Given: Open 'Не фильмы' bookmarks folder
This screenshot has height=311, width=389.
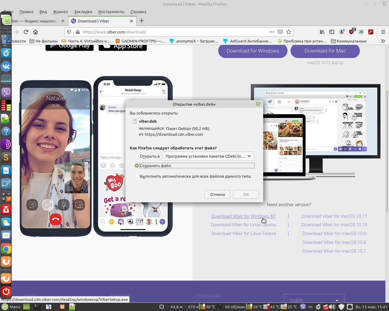Looking at the screenshot, I should (43, 41).
